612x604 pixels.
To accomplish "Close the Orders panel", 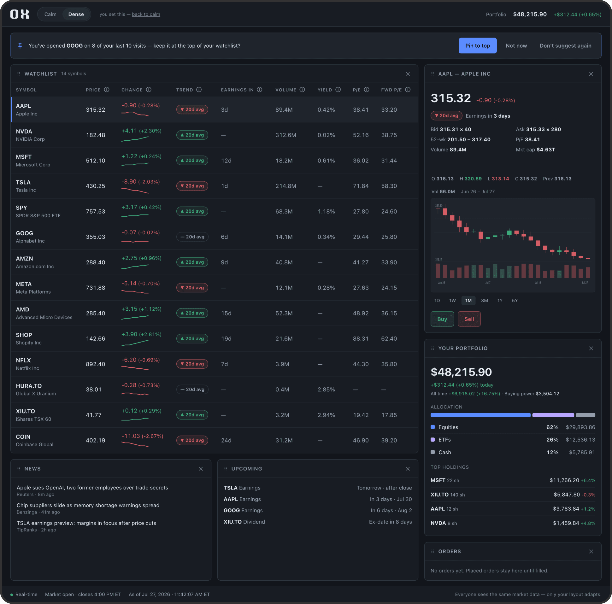I will 591,551.
